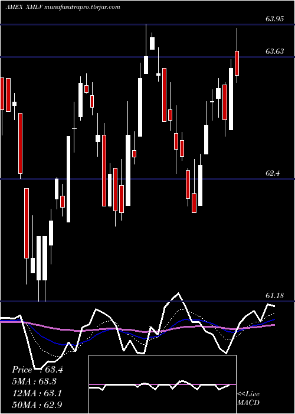Click the 61.18 price level label

pyautogui.click(x=275, y=296)
